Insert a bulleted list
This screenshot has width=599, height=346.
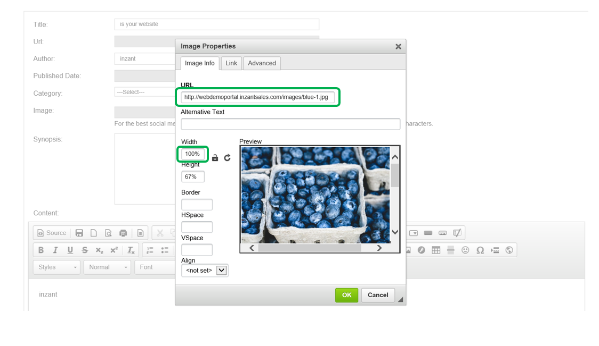click(x=165, y=250)
